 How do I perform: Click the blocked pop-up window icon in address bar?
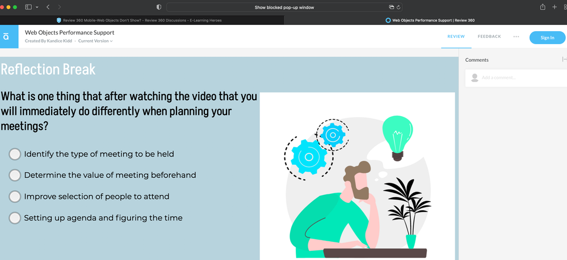click(x=391, y=7)
